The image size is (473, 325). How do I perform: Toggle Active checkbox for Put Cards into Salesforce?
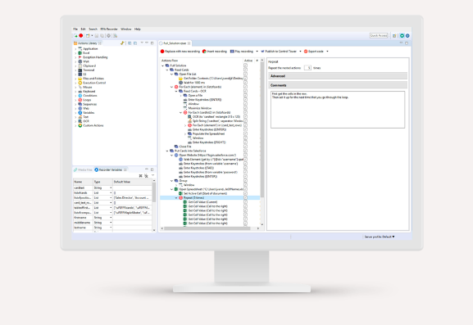pyautogui.click(x=246, y=151)
